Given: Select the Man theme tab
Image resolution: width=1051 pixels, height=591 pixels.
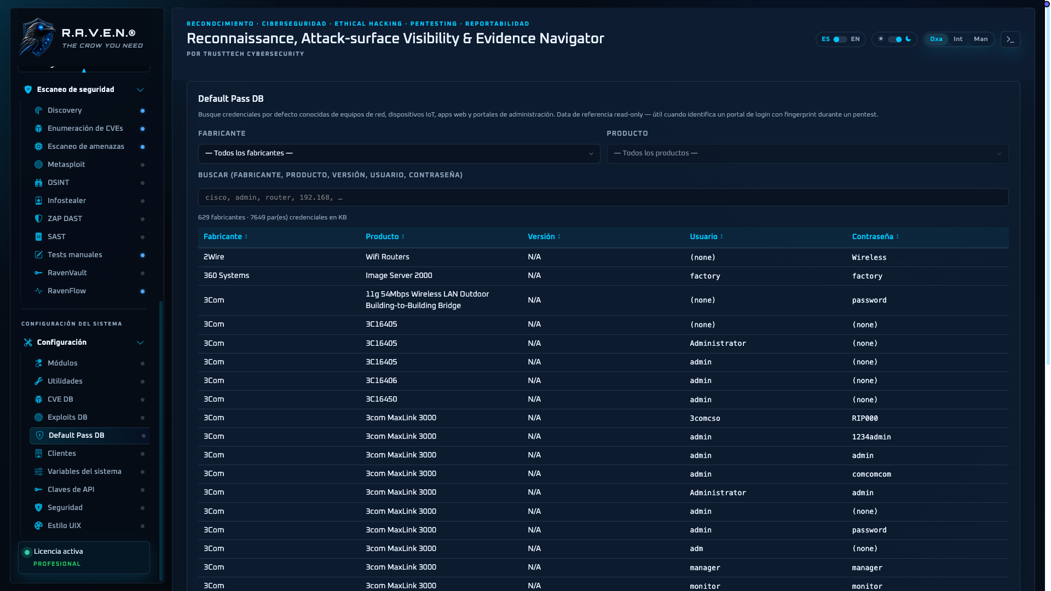Looking at the screenshot, I should pyautogui.click(x=981, y=39).
